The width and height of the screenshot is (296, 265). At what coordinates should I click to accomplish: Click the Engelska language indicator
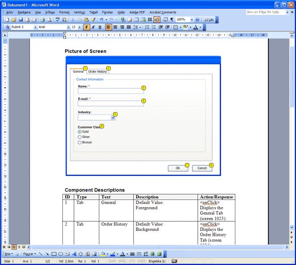(157, 261)
